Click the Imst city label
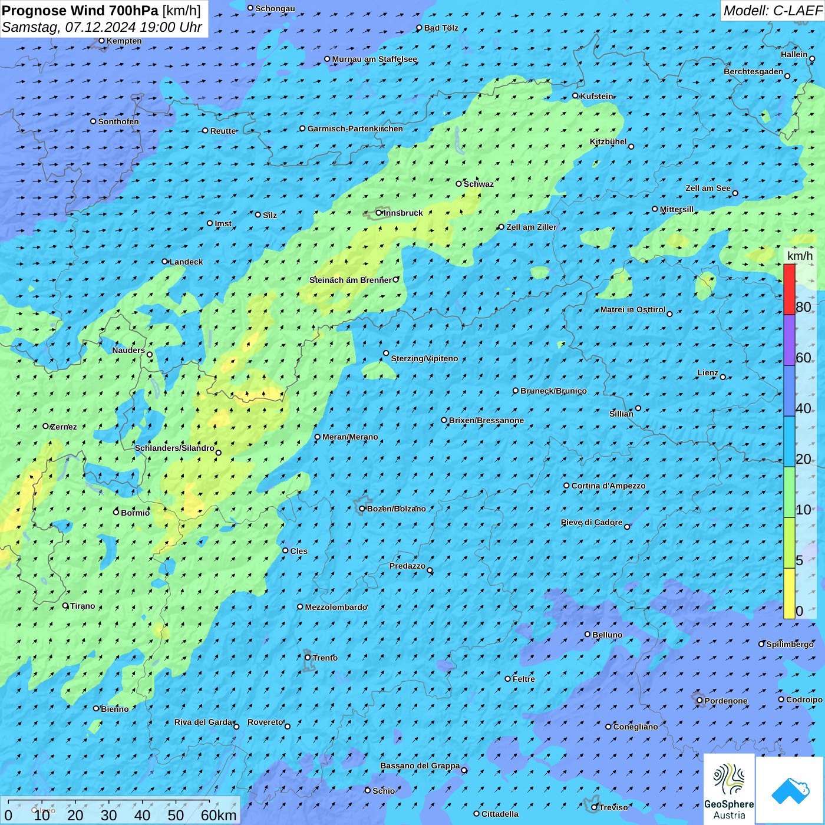Image resolution: width=825 pixels, height=825 pixels. (223, 223)
